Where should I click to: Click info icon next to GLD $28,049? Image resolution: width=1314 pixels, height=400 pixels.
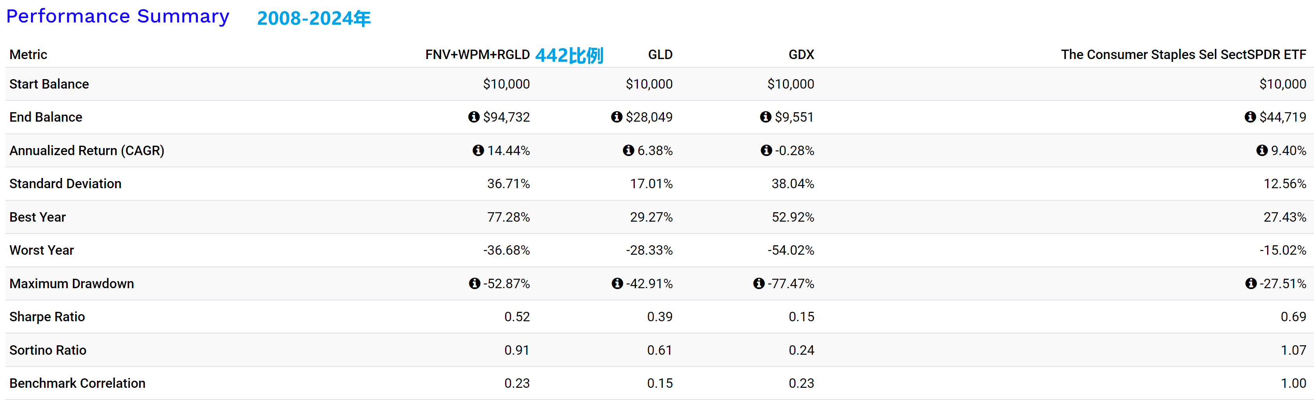tap(617, 117)
